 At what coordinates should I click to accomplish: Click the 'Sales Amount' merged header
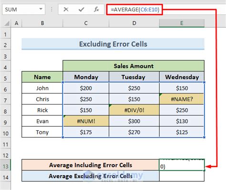point(134,66)
